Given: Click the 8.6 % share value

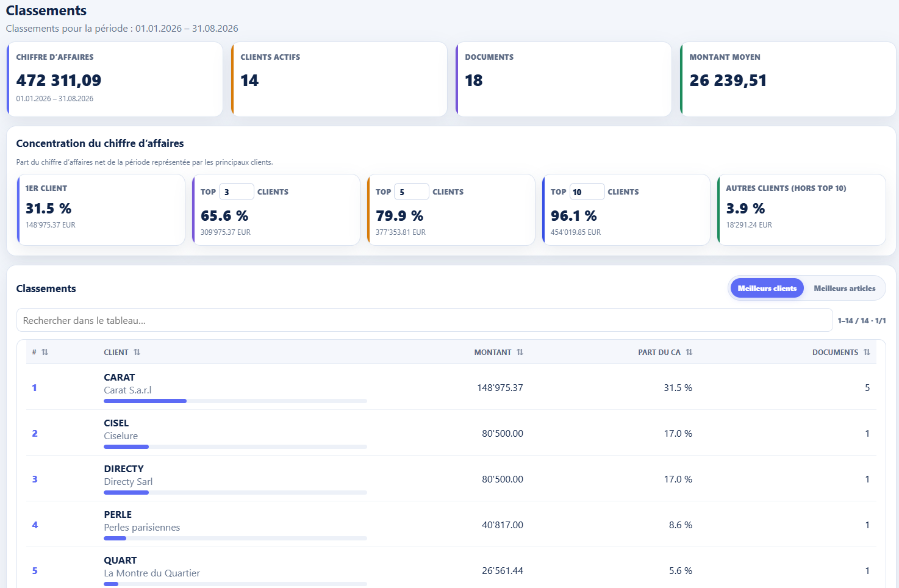Looking at the screenshot, I should [681, 525].
